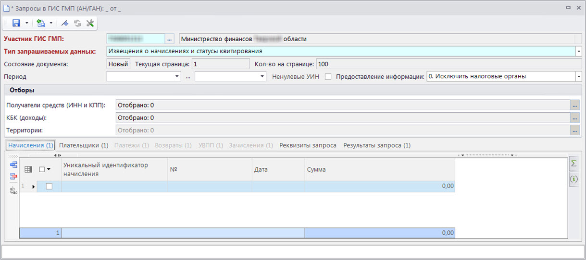This screenshot has height=260, width=586.
Task: Toggle the select-all checkbox in grid header
Action: click(42, 169)
